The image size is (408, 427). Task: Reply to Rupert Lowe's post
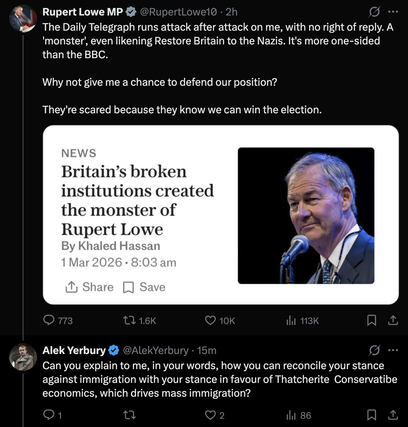coord(49,321)
